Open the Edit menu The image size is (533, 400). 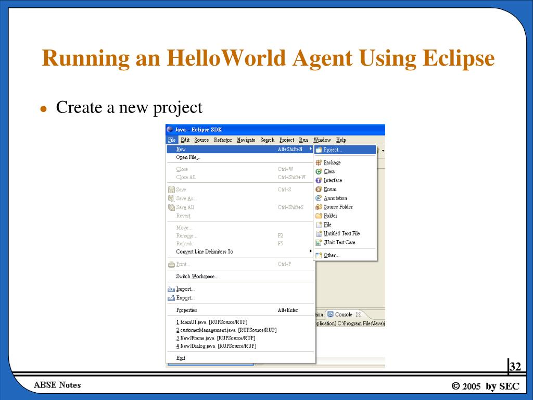click(185, 140)
